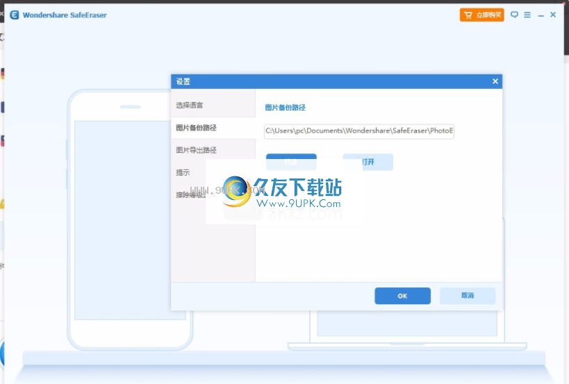Click the Wondershare SafeEraser title text

tap(65, 15)
